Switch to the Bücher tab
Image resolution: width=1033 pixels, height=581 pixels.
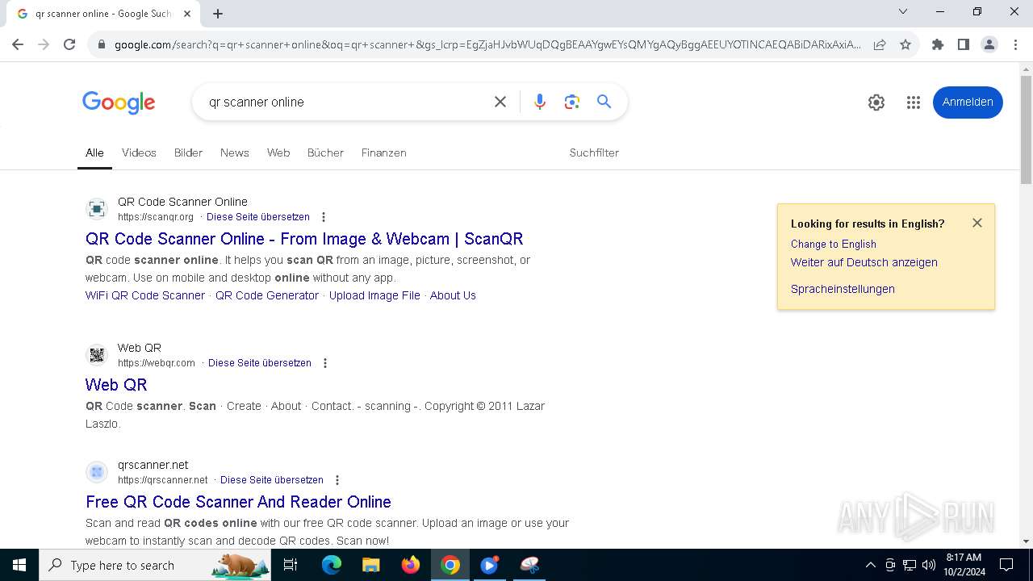click(x=325, y=153)
